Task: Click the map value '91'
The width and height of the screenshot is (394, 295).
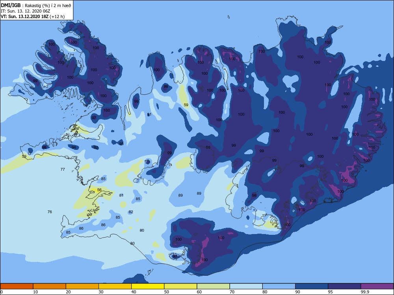Action: pos(149,114)
